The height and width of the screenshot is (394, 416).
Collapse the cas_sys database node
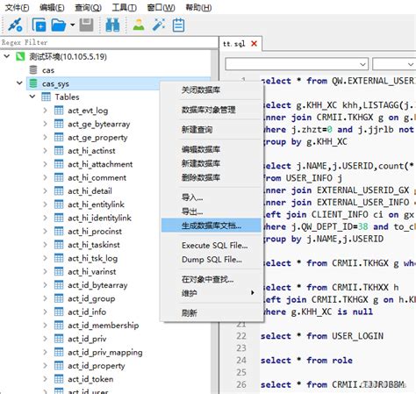19,83
